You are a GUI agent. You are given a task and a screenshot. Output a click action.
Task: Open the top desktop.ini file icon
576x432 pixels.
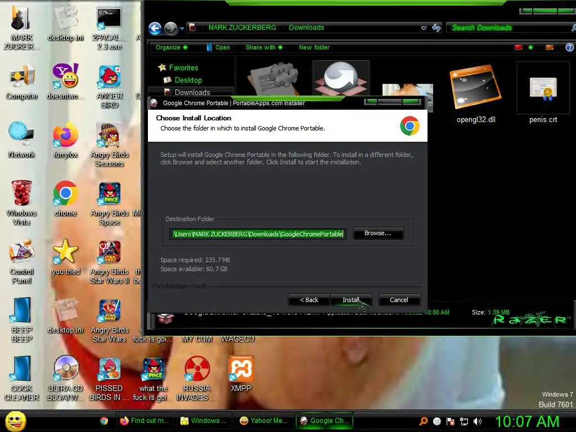(x=65, y=23)
